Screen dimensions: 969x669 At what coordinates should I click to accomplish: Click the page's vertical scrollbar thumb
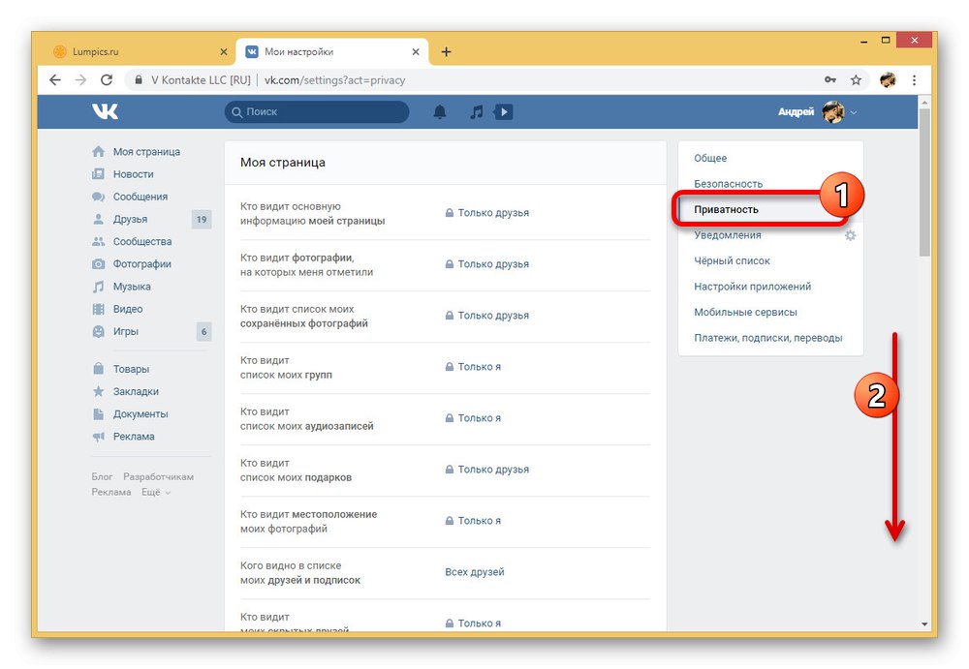923,182
